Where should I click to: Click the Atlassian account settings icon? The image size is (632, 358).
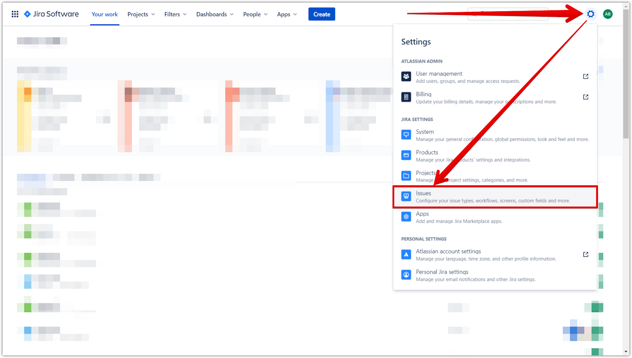tap(406, 254)
